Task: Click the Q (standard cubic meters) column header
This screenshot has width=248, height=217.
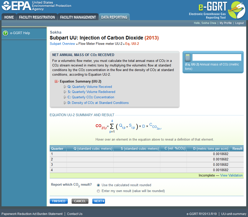Action: pyautogui.click(x=90, y=148)
